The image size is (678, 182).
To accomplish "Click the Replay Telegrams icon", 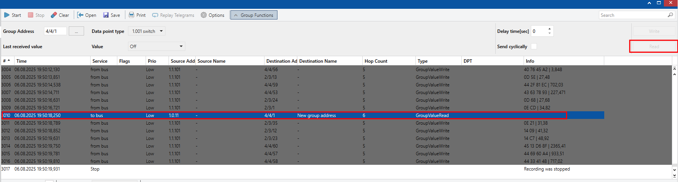I will (x=155, y=15).
